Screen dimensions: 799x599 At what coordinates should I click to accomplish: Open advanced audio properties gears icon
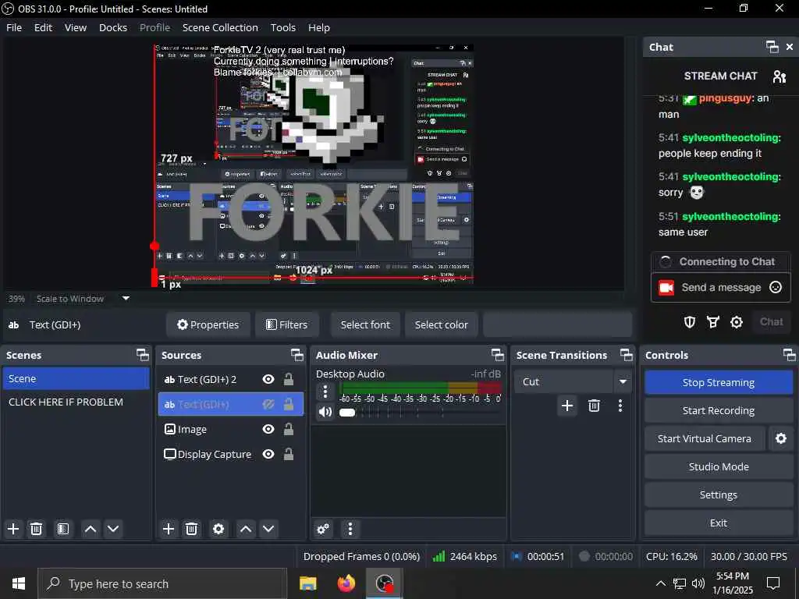[323, 529]
